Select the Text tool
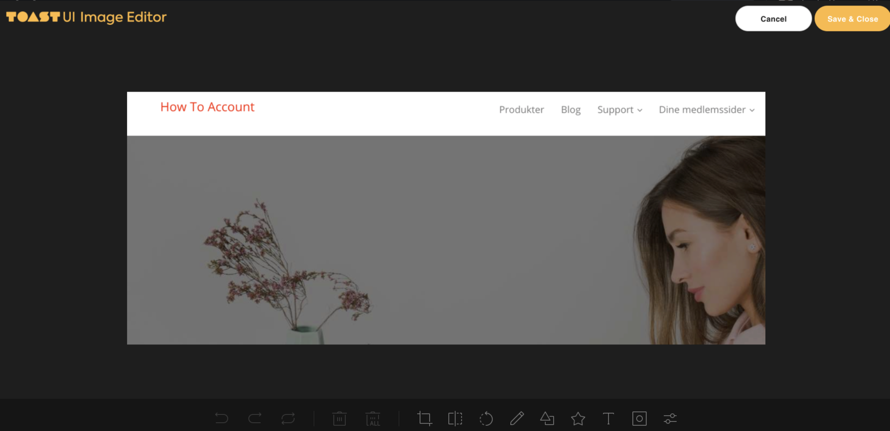This screenshot has height=431, width=890. tap(608, 418)
